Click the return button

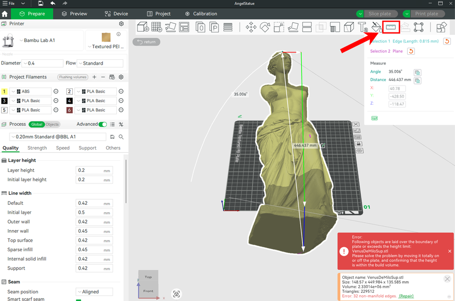coord(146,42)
